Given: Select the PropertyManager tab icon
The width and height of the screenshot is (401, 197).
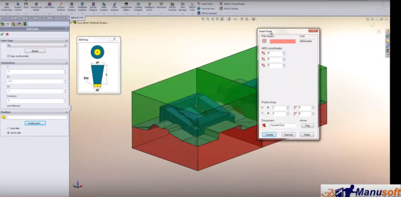Looking at the screenshot, I should pos(8,24).
